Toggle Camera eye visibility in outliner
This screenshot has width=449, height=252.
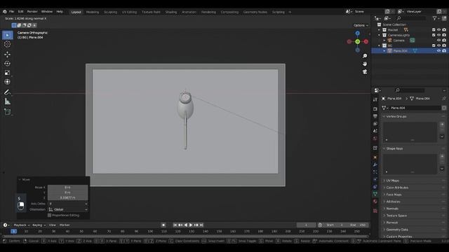438,41
